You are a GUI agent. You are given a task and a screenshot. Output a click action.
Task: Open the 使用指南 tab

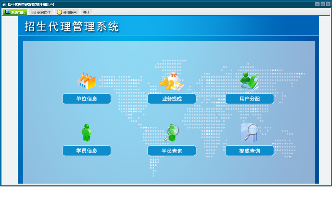pyautogui.click(x=67, y=12)
